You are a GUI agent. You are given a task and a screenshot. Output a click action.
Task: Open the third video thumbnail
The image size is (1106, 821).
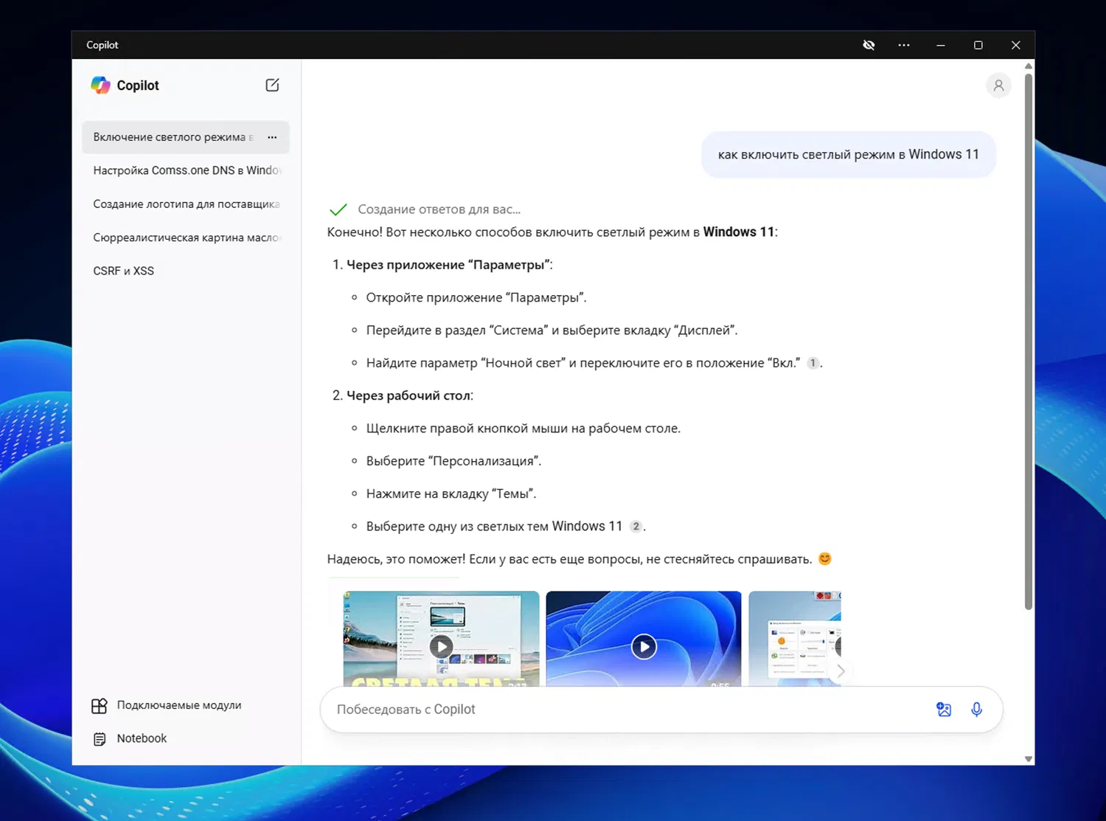(794, 639)
